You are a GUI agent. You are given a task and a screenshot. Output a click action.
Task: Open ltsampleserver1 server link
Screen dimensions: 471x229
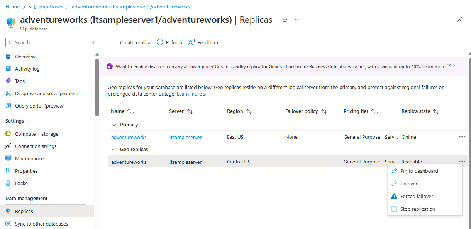[186, 162]
